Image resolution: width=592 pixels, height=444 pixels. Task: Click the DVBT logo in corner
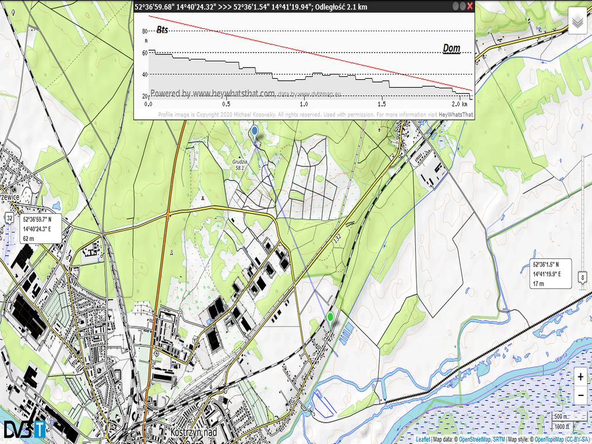pos(24,430)
